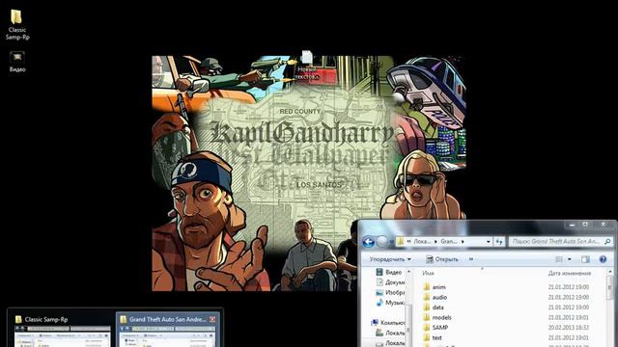
Task: Toggle the preview pane
Action: coord(585,259)
